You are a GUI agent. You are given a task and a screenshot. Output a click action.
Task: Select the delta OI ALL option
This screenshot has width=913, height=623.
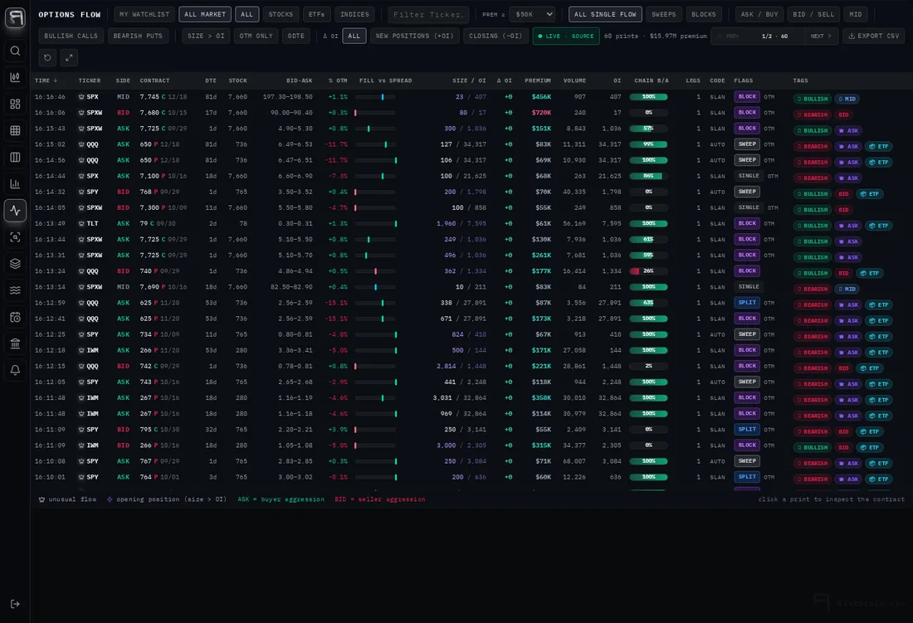click(x=354, y=36)
